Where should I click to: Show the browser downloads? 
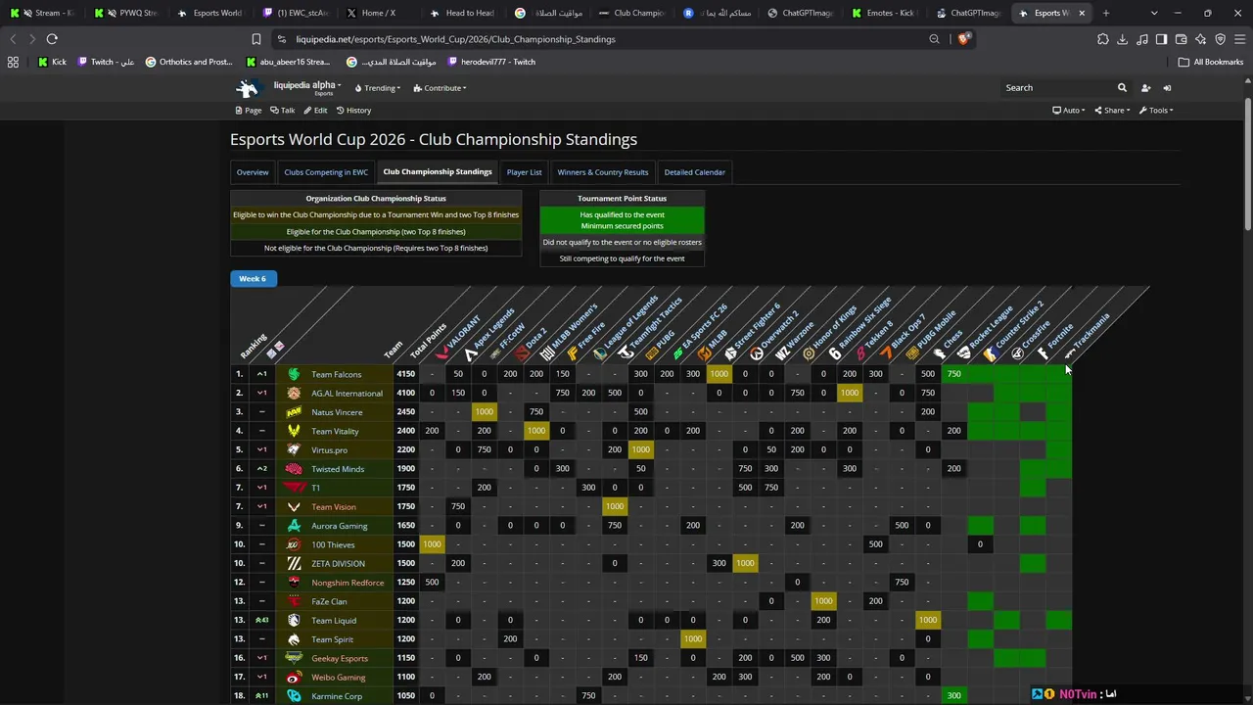click(x=1123, y=39)
